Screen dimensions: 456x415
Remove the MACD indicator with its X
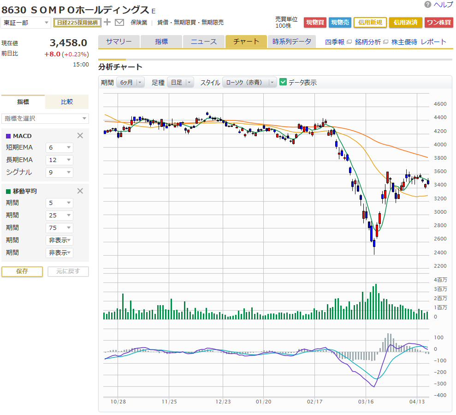[x=80, y=136]
